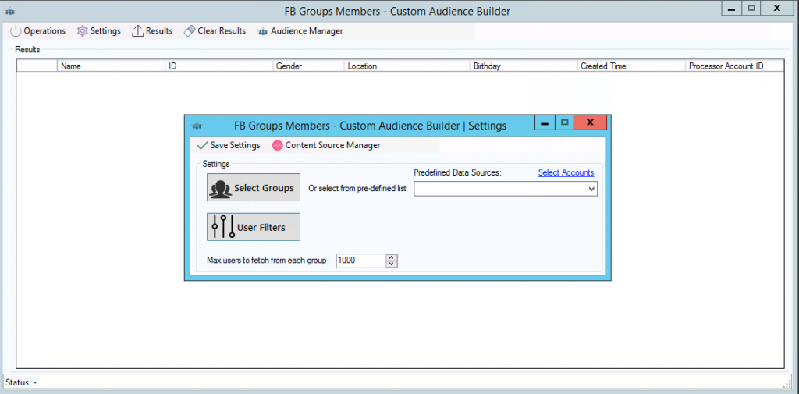799x394 pixels.
Task: Expand the Predefined Data Sources dropdown
Action: [x=591, y=189]
